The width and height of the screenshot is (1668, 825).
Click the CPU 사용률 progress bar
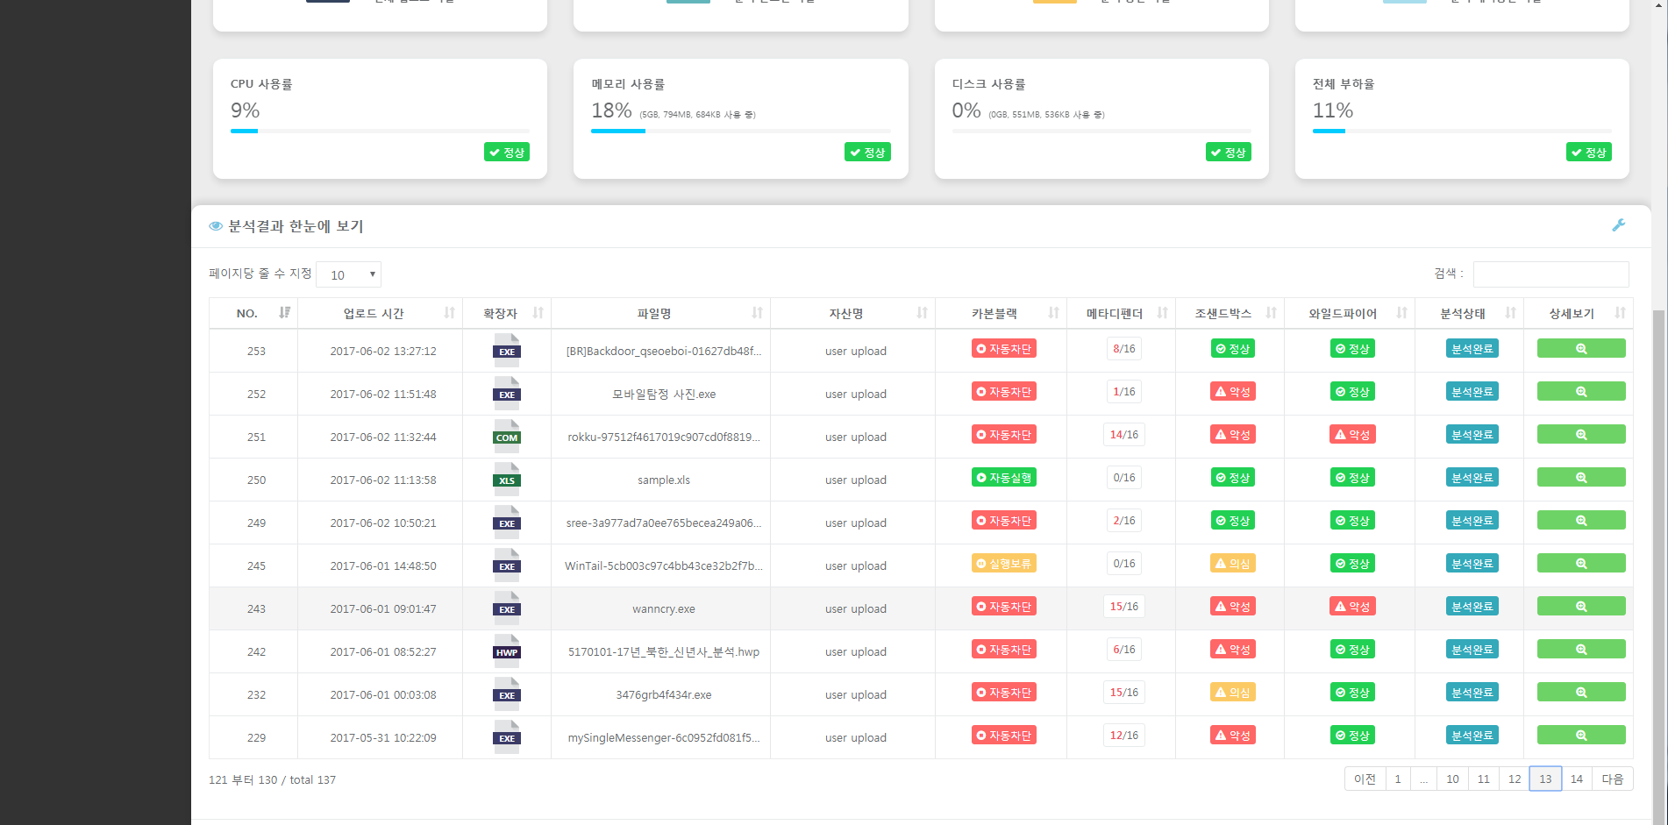pos(380,131)
